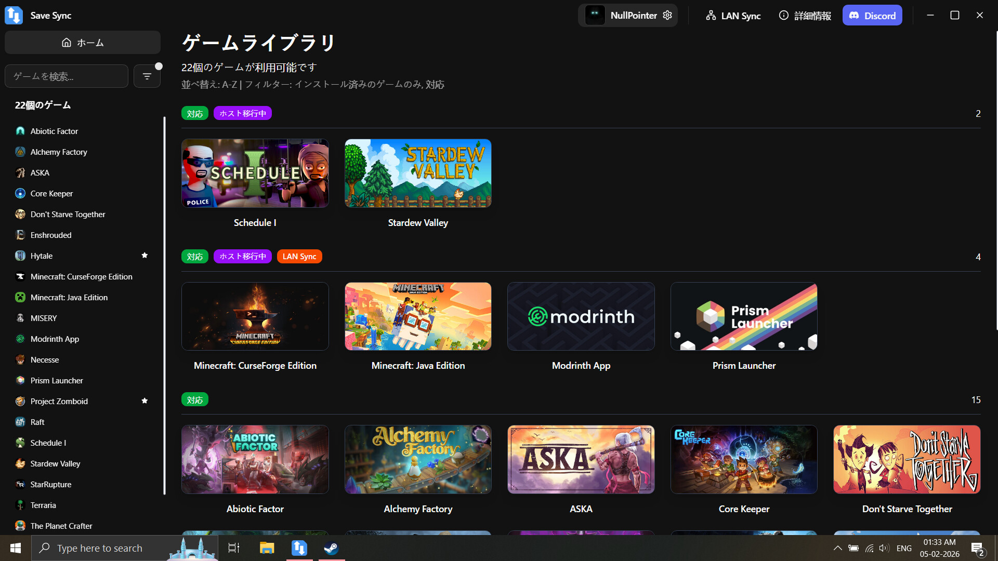Go to the ホーム home tab

point(83,43)
